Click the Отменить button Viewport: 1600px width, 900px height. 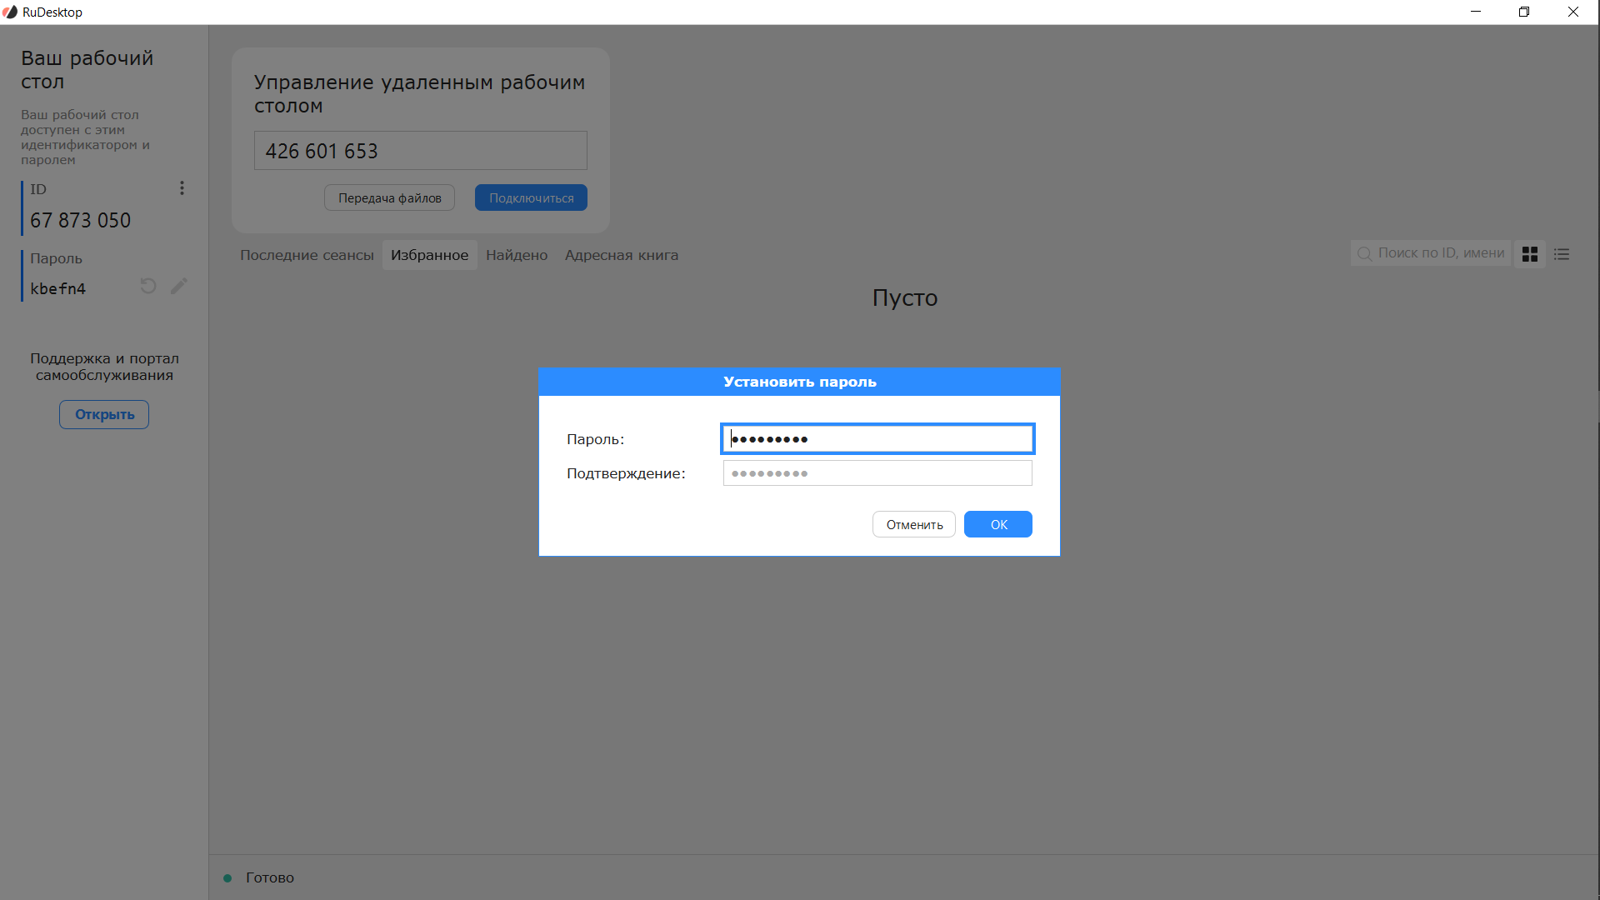pos(914,524)
